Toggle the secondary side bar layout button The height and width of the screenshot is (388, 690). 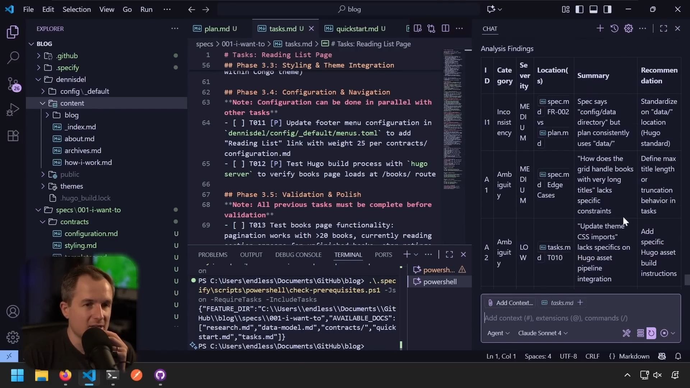pos(607,9)
